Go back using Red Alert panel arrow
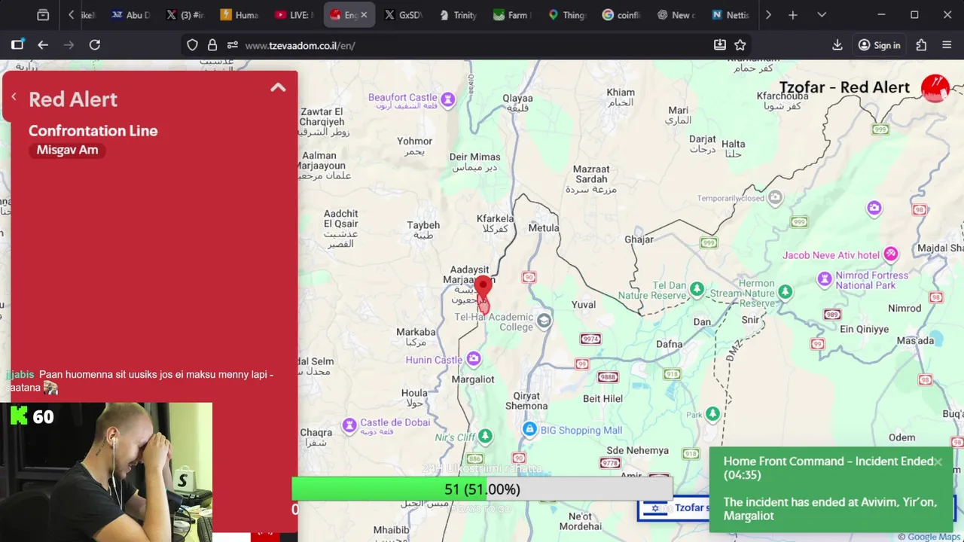 14,97
